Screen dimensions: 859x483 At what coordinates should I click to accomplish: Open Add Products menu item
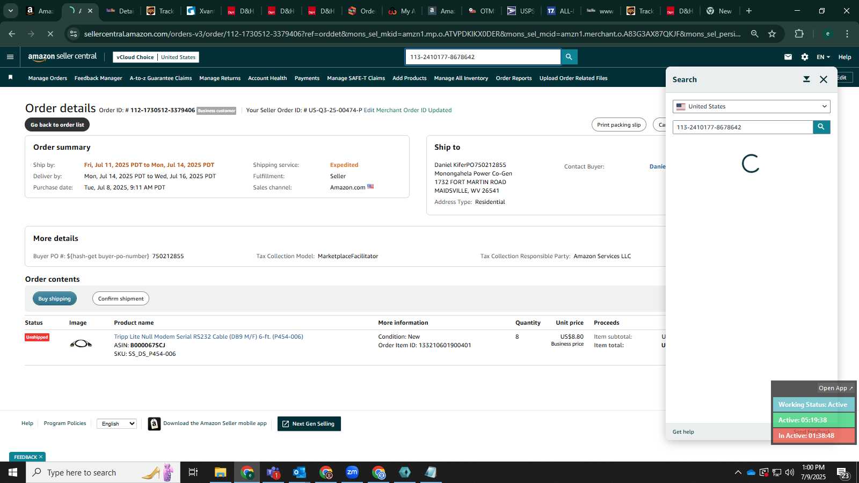(409, 78)
